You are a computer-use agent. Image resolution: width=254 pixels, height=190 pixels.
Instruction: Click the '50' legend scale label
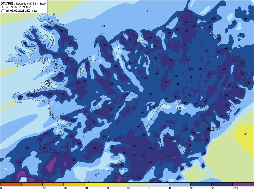107,188
